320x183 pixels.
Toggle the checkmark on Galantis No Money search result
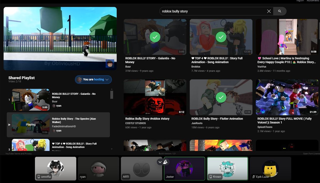click(x=155, y=37)
